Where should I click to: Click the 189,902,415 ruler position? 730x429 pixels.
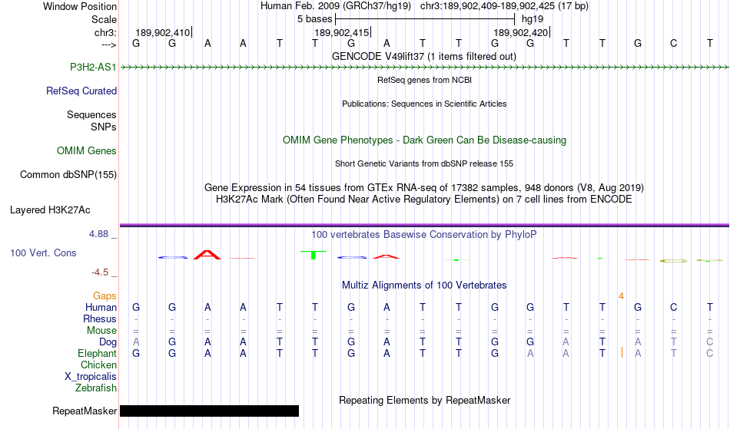[342, 32]
